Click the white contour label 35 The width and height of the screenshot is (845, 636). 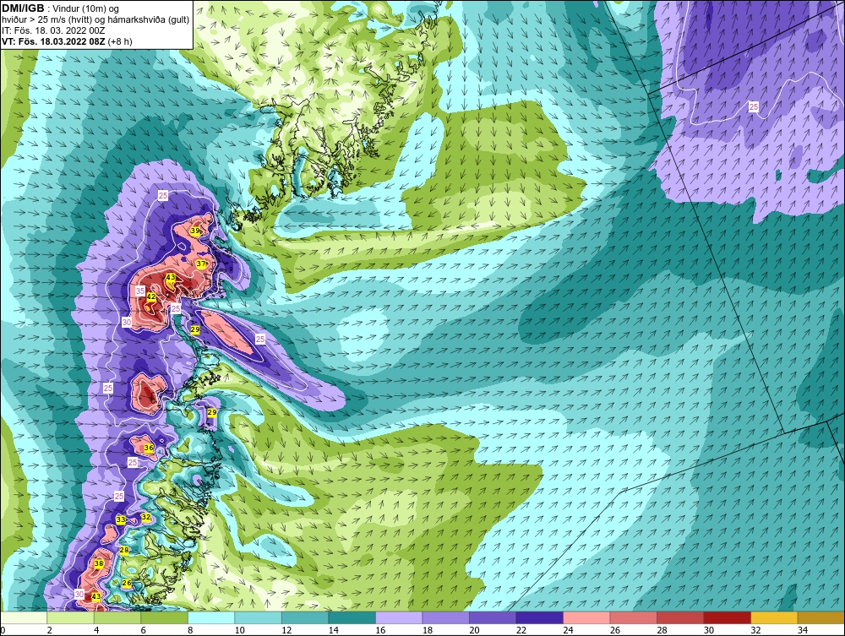[140, 291]
